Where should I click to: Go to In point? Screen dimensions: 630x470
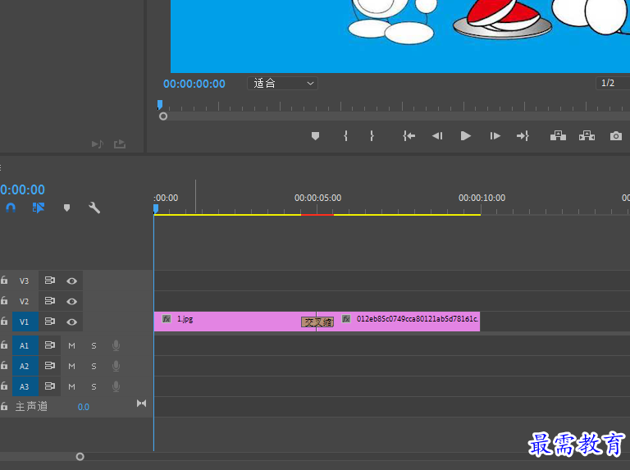click(409, 136)
